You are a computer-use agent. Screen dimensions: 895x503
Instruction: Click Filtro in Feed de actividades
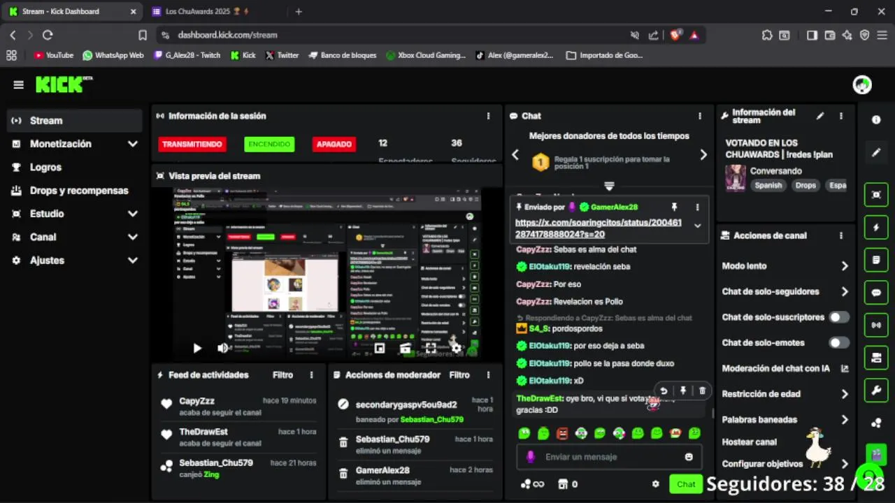(282, 375)
